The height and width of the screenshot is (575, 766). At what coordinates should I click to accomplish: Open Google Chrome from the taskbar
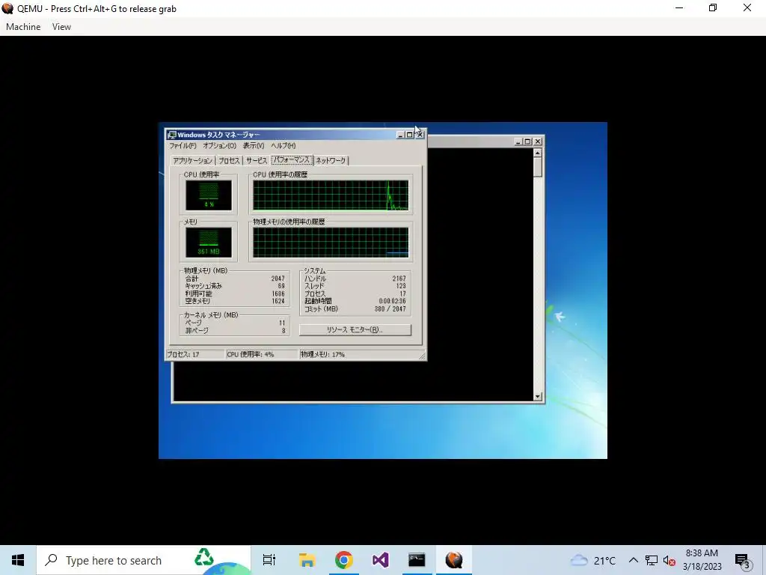click(x=344, y=560)
